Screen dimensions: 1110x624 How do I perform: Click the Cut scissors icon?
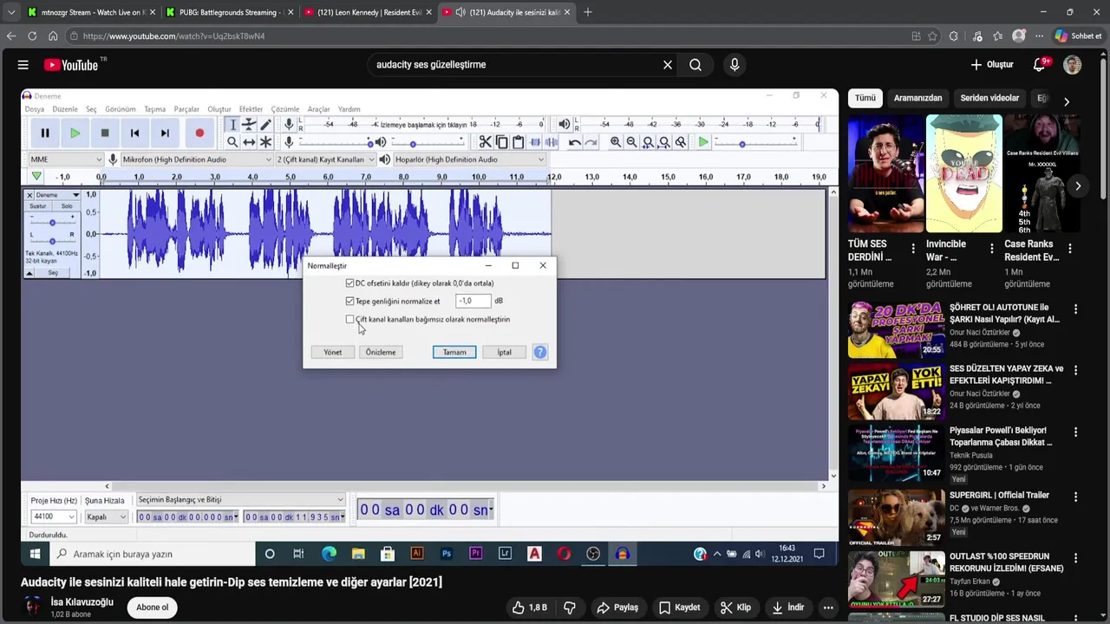tap(486, 142)
